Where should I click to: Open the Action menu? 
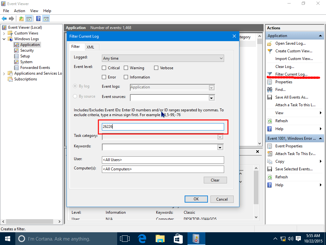coord(19,11)
